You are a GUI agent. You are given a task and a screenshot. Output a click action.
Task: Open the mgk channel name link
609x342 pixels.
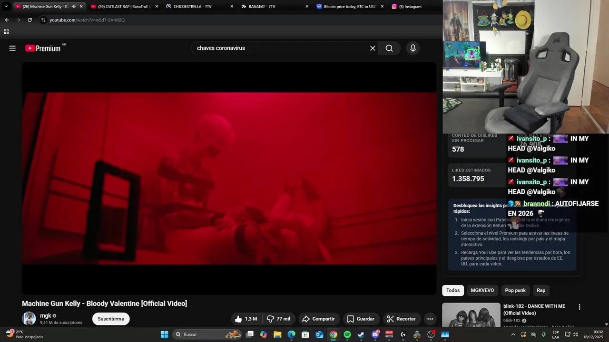tap(45, 315)
